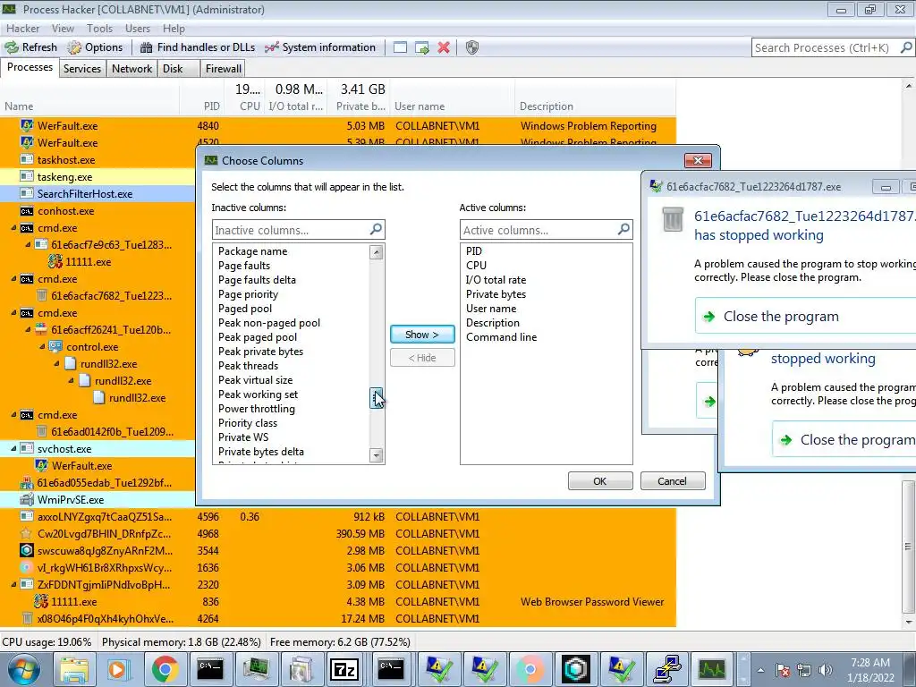Click magnifier in Active columns search
The width and height of the screenshot is (916, 687).
point(623,229)
